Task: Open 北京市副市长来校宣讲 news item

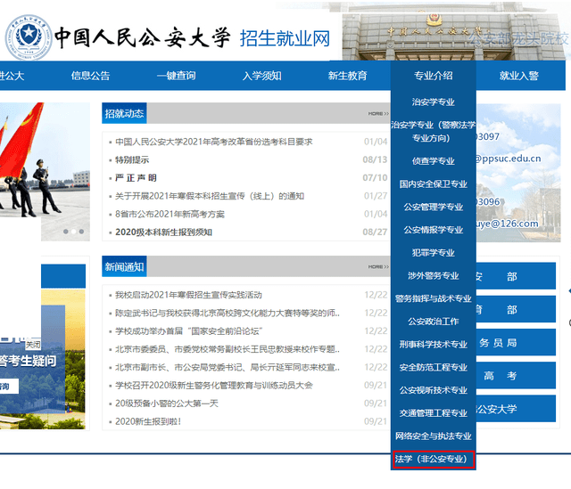Action: [x=228, y=368]
